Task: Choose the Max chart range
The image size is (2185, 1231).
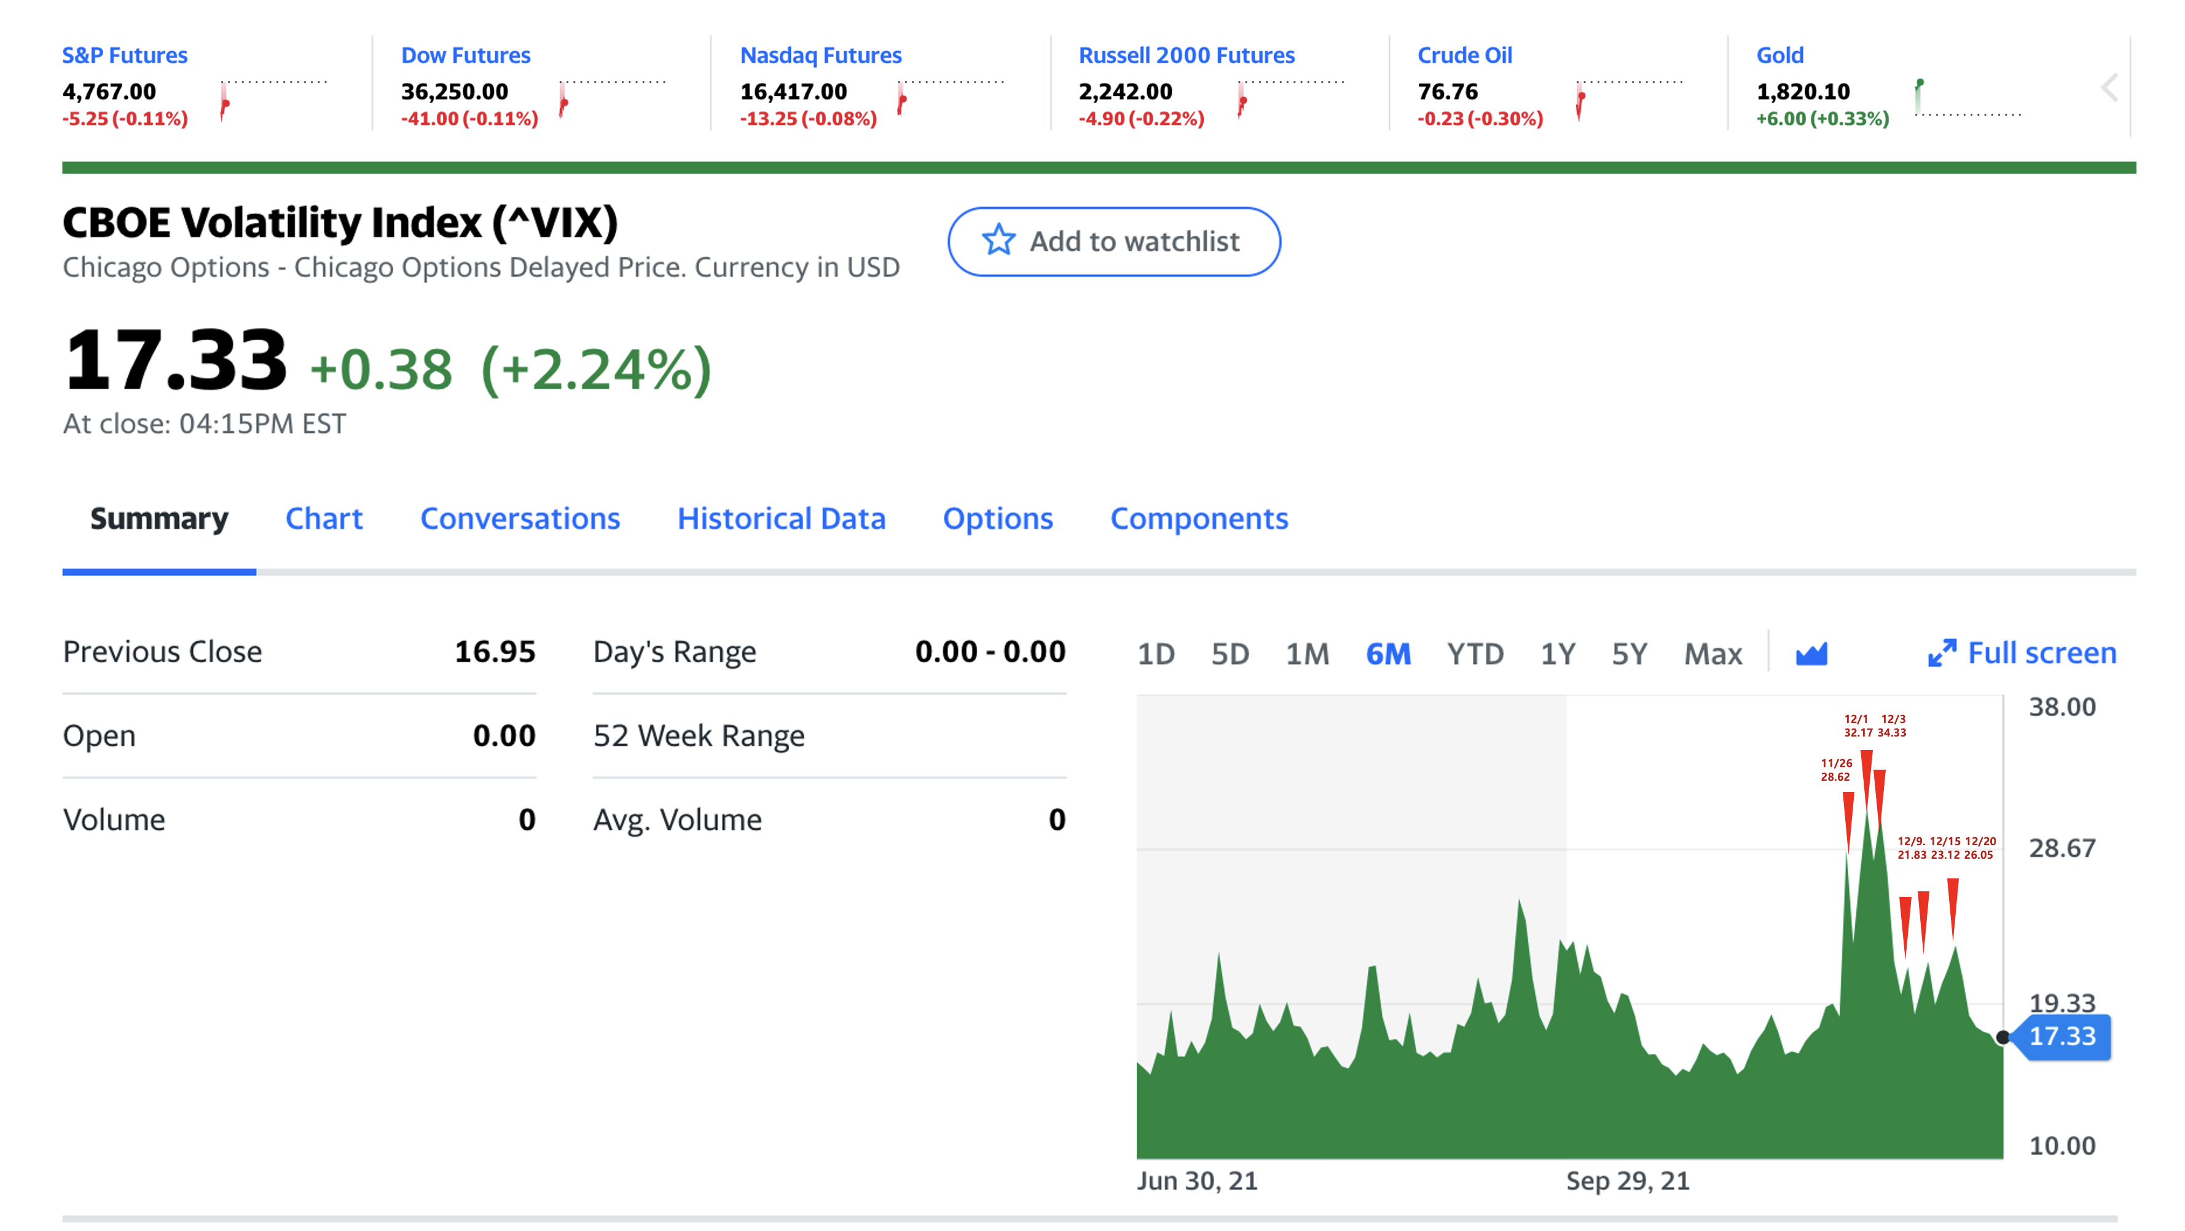Action: (1712, 654)
